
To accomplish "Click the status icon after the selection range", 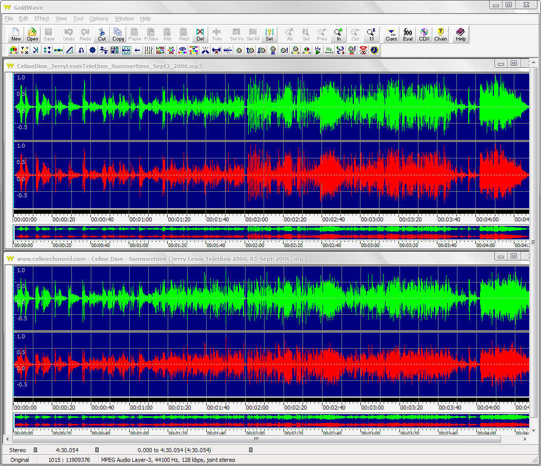I will [x=251, y=450].
